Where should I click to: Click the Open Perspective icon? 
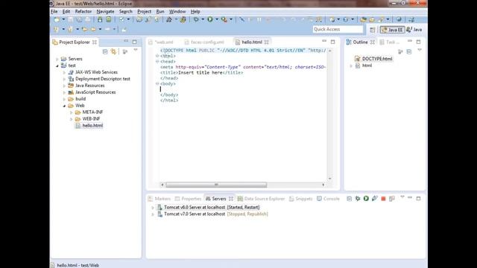click(373, 30)
